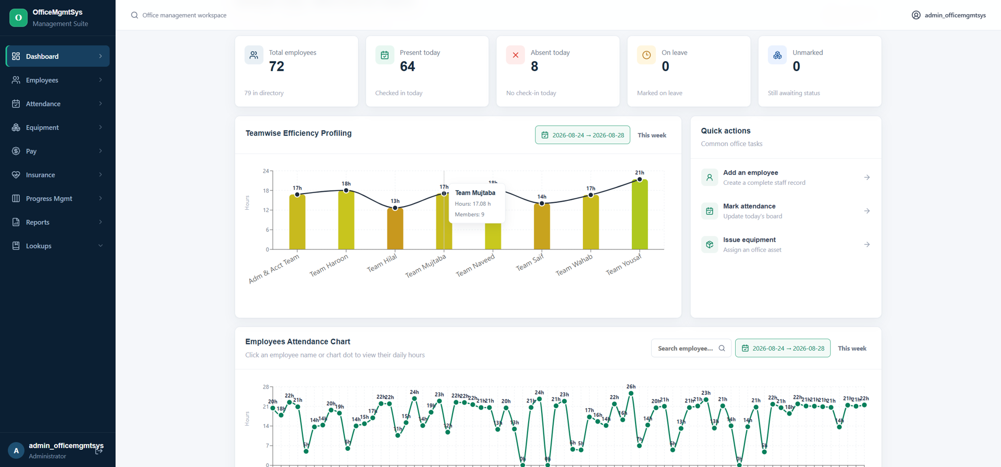Viewport: 1001px width, 467px height.
Task: Click the Add an employee person icon
Action: [x=710, y=177]
